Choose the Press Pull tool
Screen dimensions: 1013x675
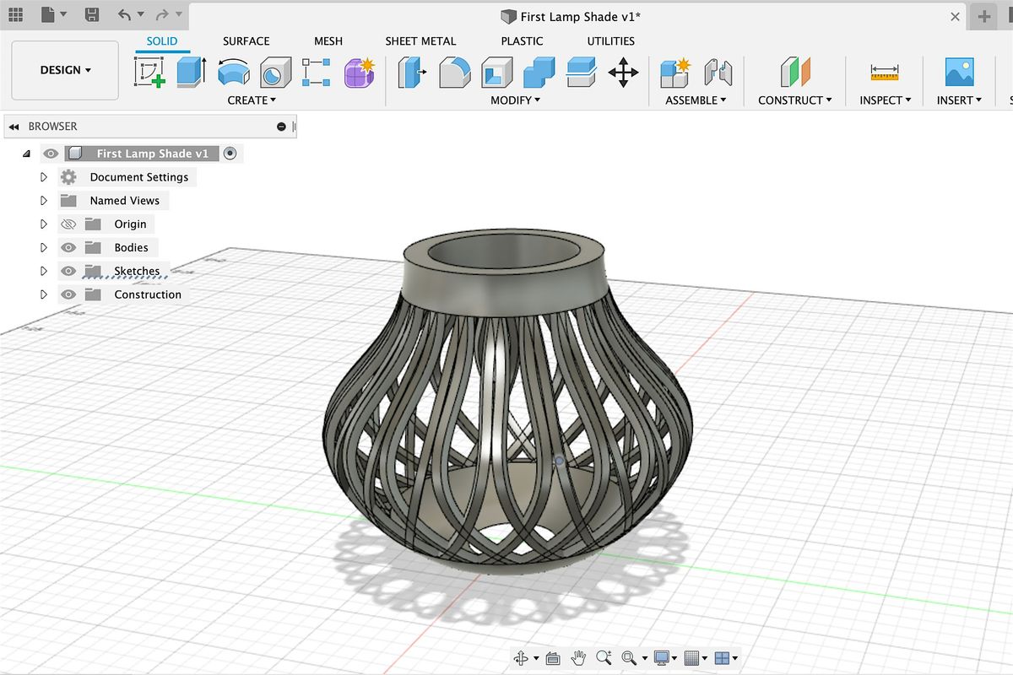[x=410, y=73]
